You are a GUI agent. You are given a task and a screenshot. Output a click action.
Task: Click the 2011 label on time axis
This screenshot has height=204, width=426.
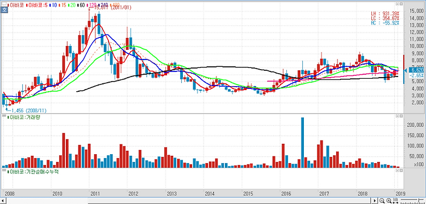pos(95,194)
